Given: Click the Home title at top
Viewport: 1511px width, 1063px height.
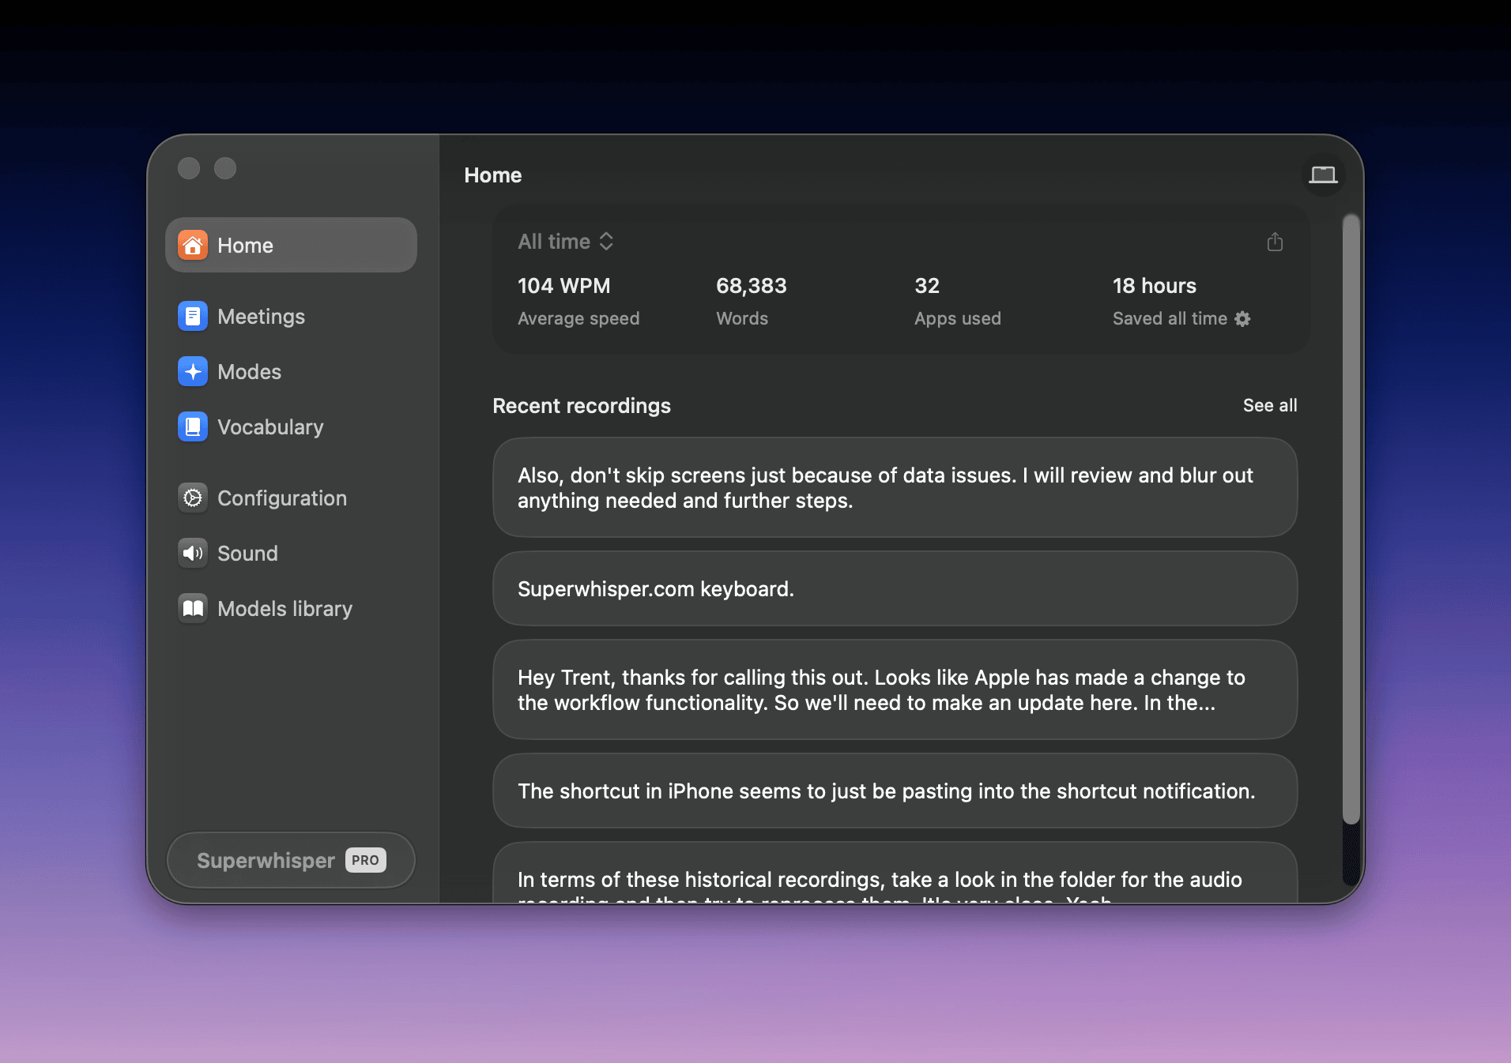Looking at the screenshot, I should [x=492, y=175].
